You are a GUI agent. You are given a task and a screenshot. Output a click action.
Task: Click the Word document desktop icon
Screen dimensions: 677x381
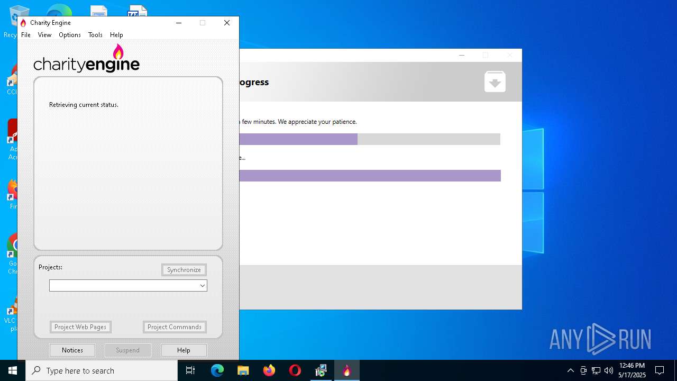[137, 11]
